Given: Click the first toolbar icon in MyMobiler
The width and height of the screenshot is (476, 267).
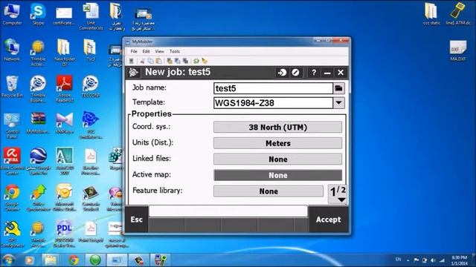Looking at the screenshot, I should pyautogui.click(x=132, y=61).
